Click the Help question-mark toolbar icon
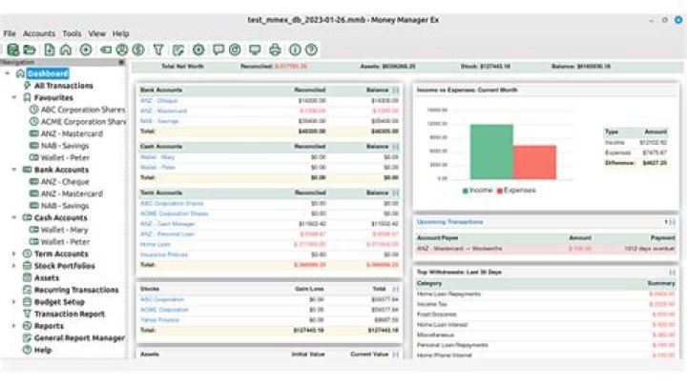 tap(311, 50)
